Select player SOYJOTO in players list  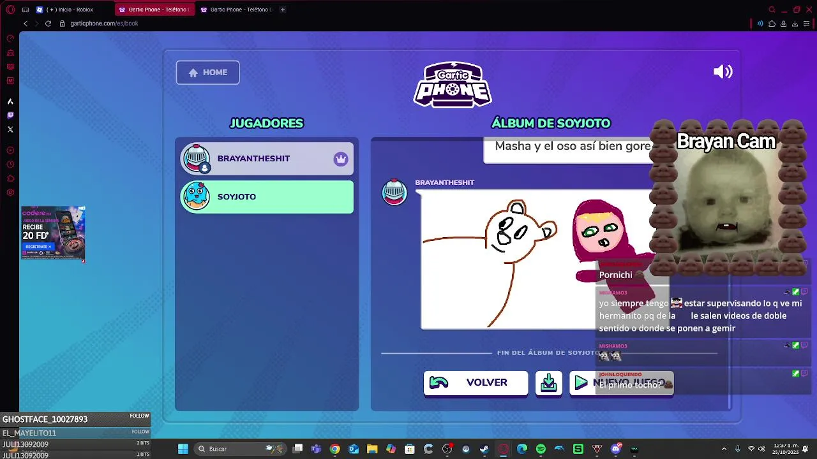point(267,197)
